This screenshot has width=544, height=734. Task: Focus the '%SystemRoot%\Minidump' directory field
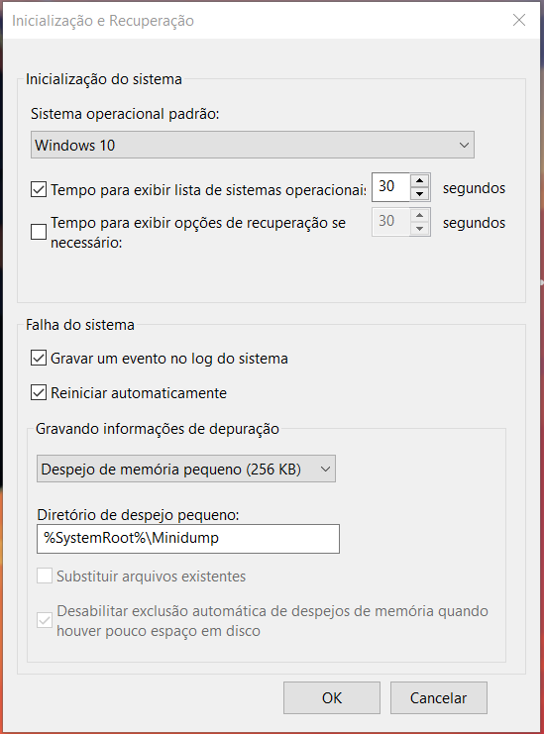pos(188,538)
